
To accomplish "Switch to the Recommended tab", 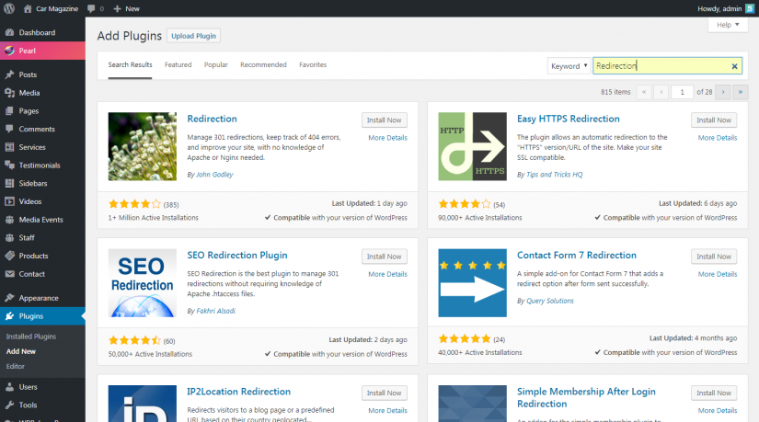I will [x=263, y=65].
